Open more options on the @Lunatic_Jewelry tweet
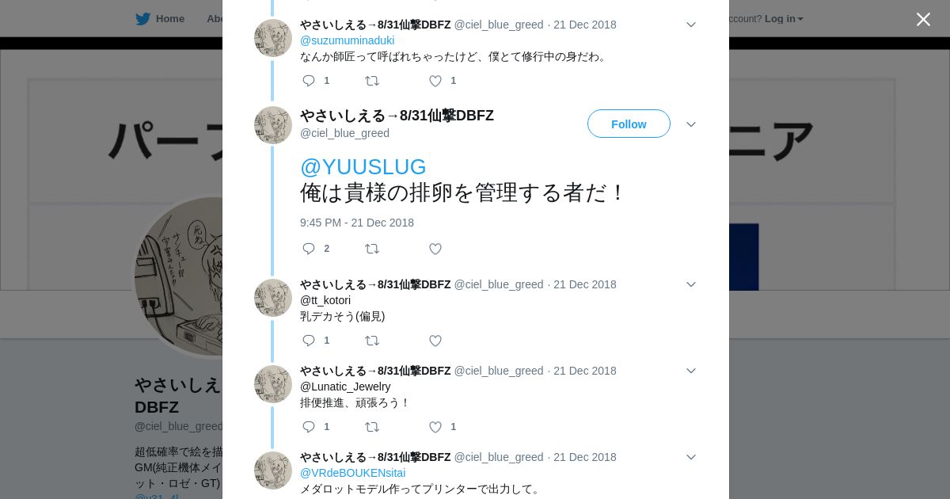The width and height of the screenshot is (950, 499). [x=691, y=371]
